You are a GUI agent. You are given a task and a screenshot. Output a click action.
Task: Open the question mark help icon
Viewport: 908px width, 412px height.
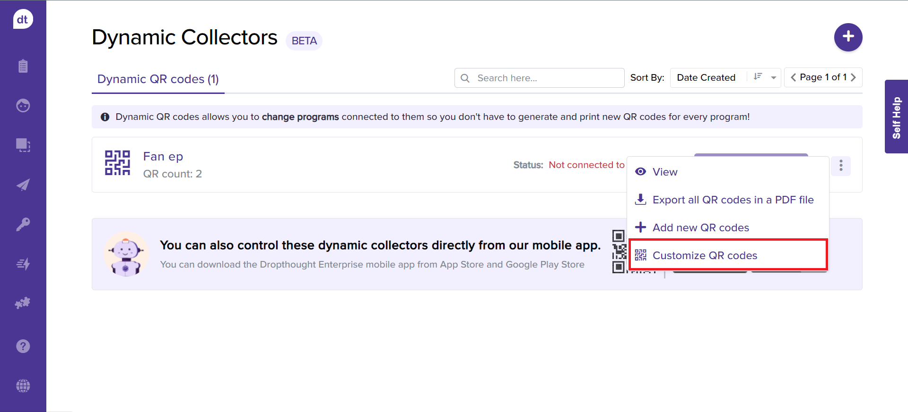pyautogui.click(x=23, y=346)
